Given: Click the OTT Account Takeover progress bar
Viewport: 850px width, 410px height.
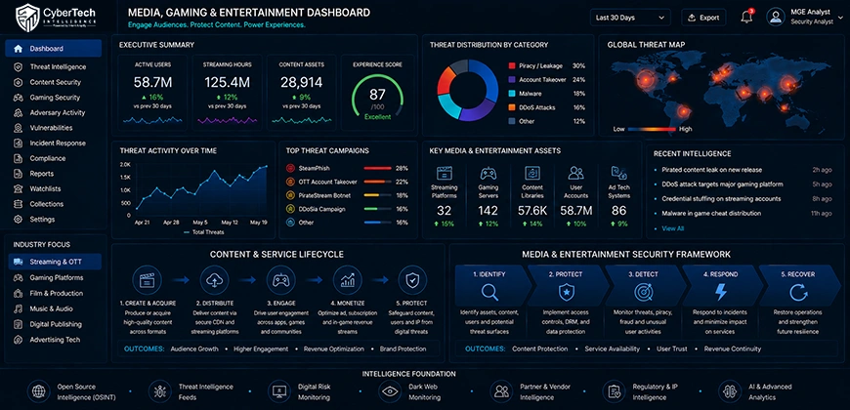Looking at the screenshot, I should click(377, 182).
